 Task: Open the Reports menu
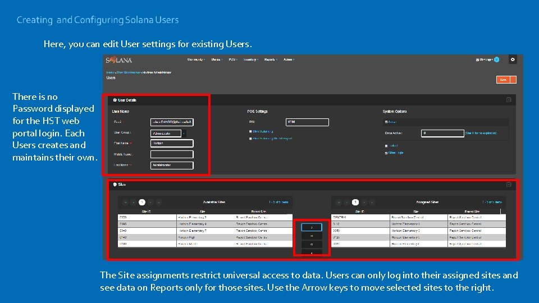click(271, 59)
